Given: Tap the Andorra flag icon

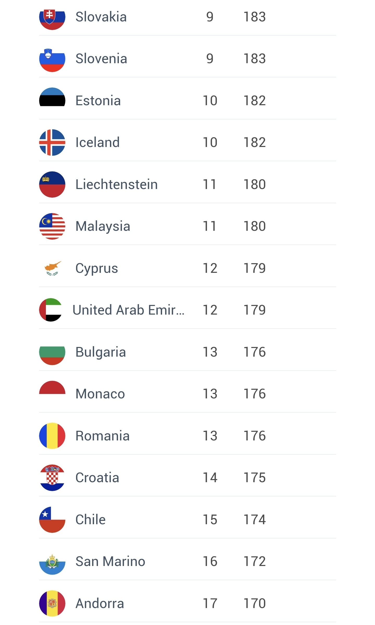Looking at the screenshot, I should (x=52, y=603).
